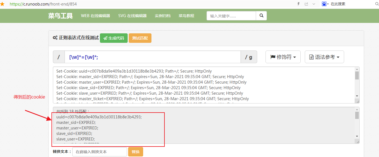Click the gears icon beside 正则表达式在线测试
Screen dimensions: 379x157
55,38
